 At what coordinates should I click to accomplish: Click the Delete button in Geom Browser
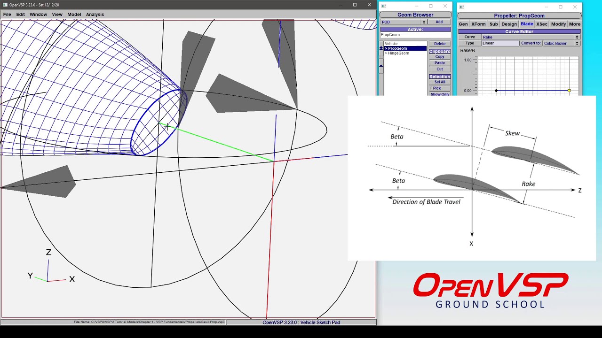[440, 44]
